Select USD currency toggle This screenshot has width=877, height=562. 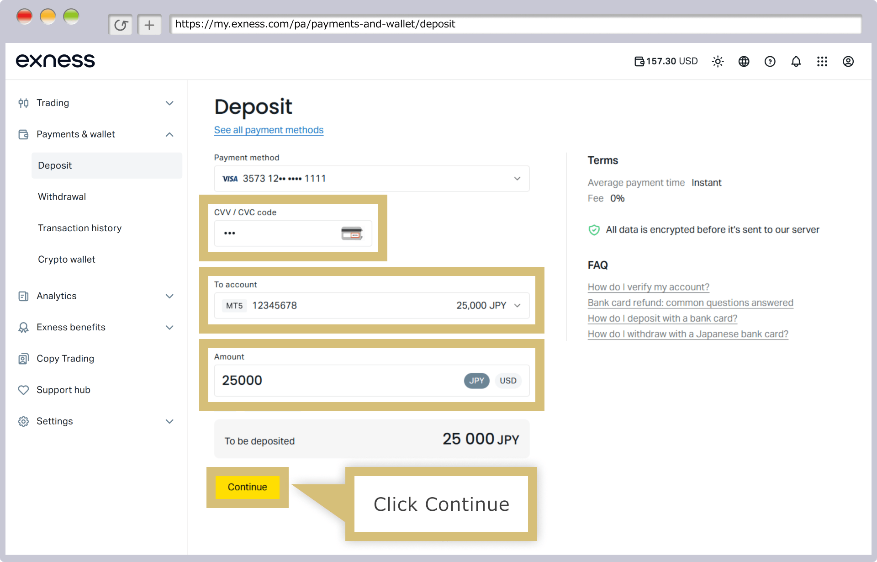pyautogui.click(x=508, y=381)
